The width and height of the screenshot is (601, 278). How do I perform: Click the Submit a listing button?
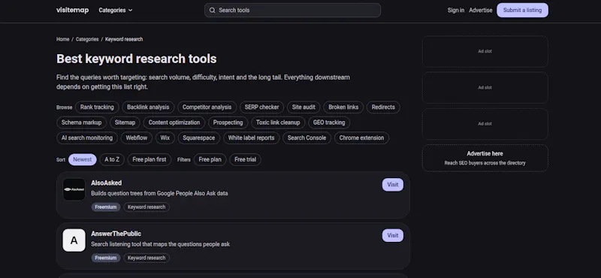tap(522, 11)
